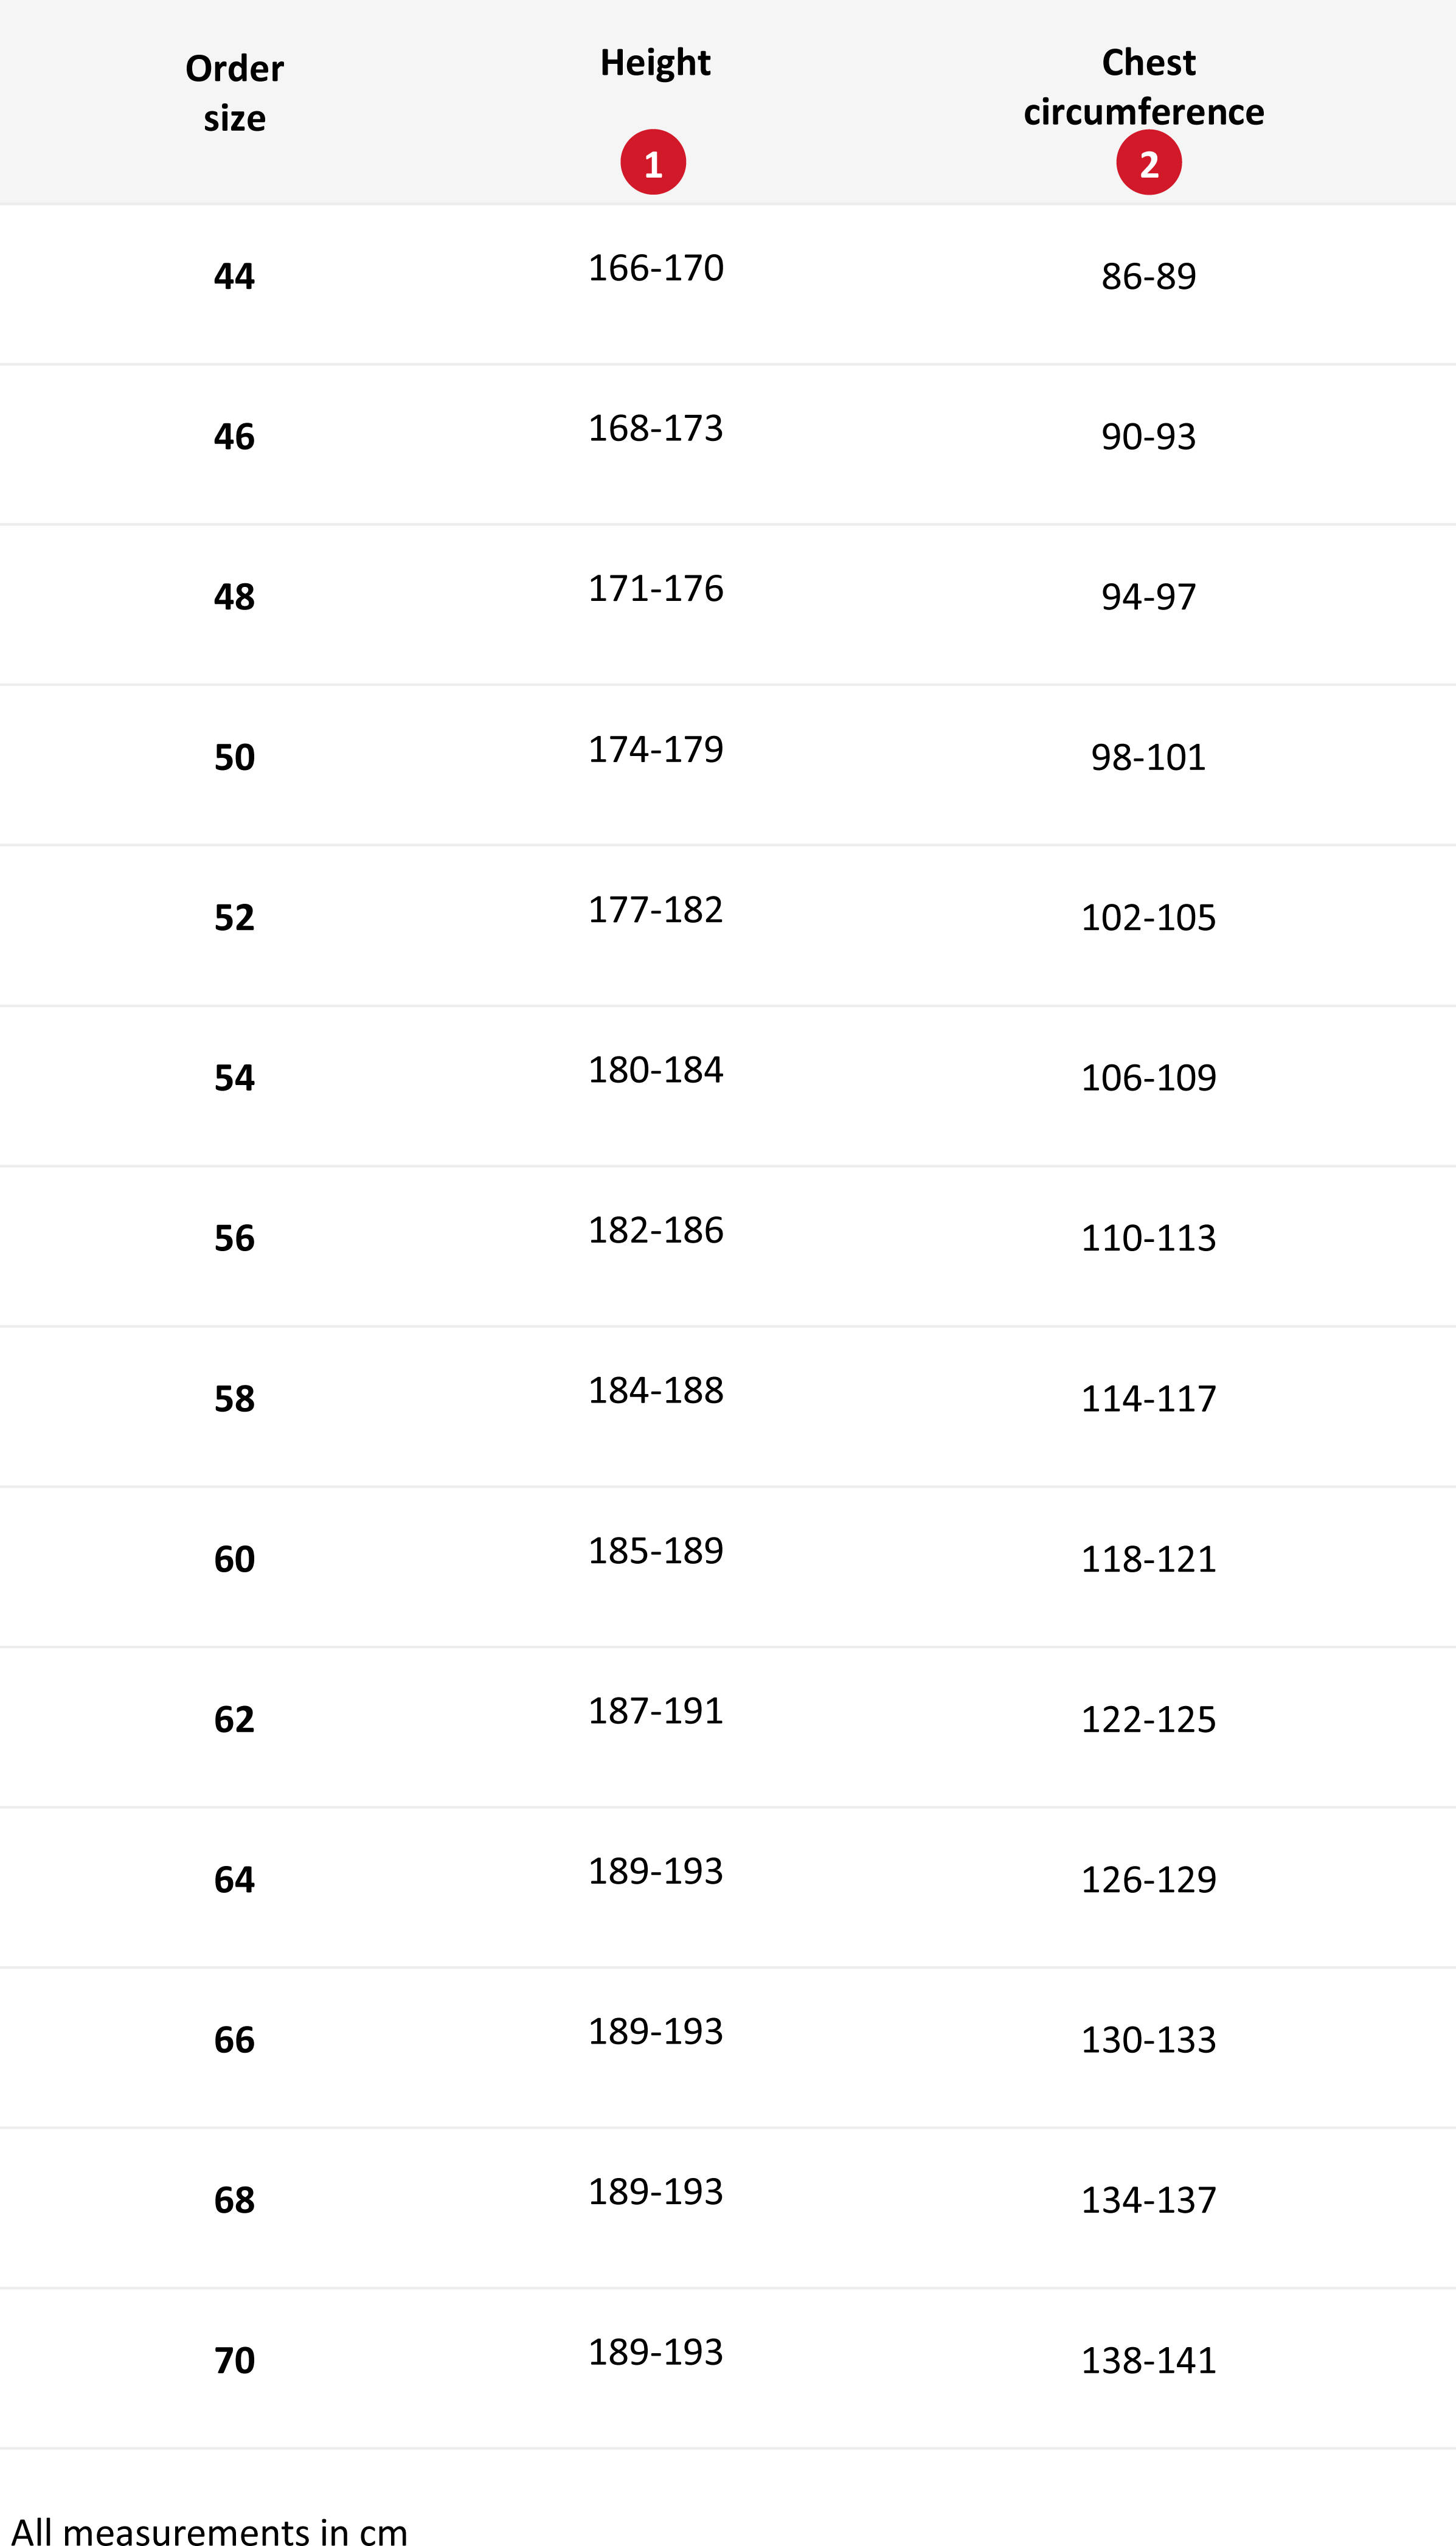Select order size 58
Viewport: 1456px width, 2546px height.
235,1398
